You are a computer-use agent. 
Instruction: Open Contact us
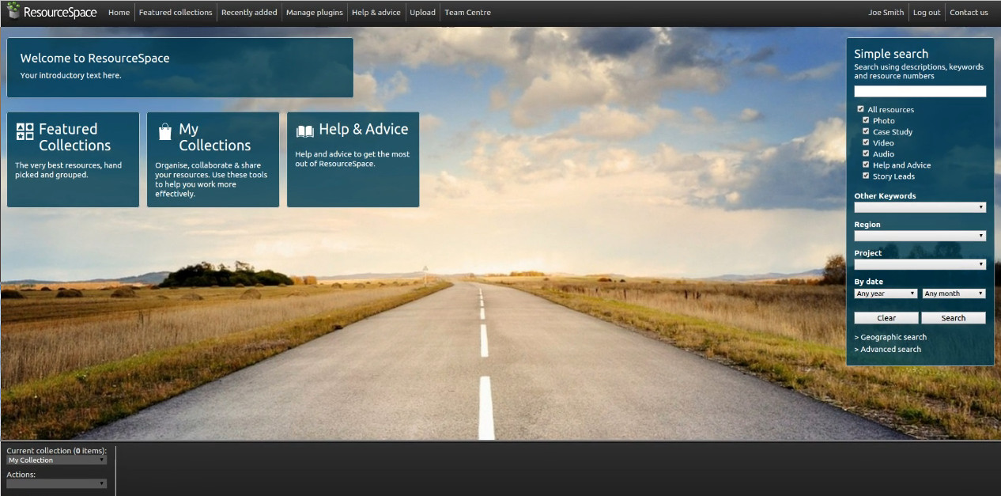[969, 12]
